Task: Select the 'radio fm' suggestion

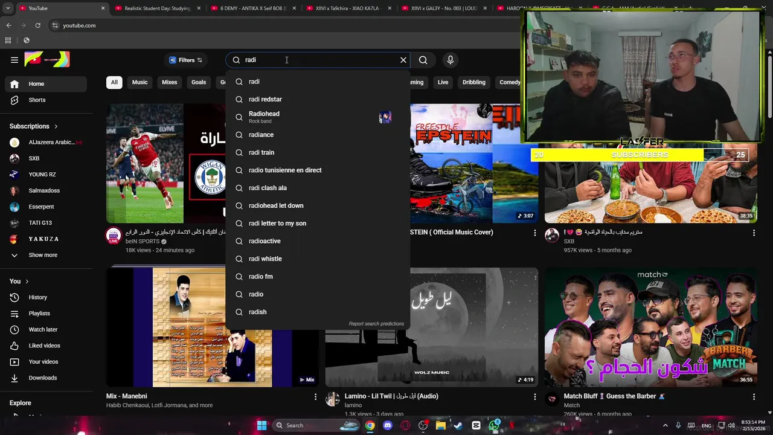Action: pos(318,277)
